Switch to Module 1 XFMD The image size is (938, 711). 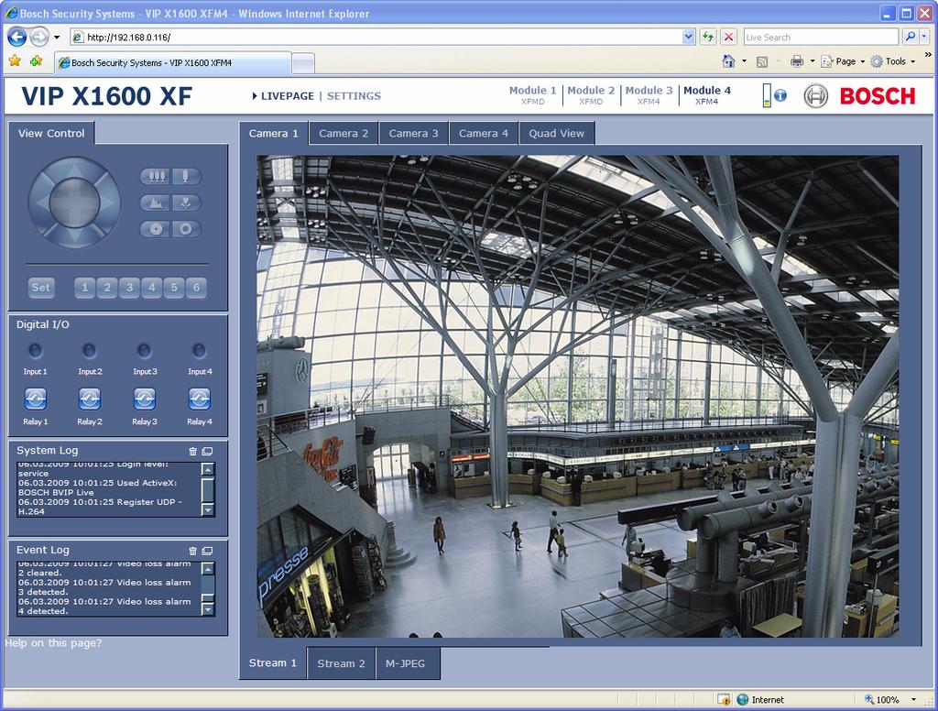pyautogui.click(x=532, y=95)
